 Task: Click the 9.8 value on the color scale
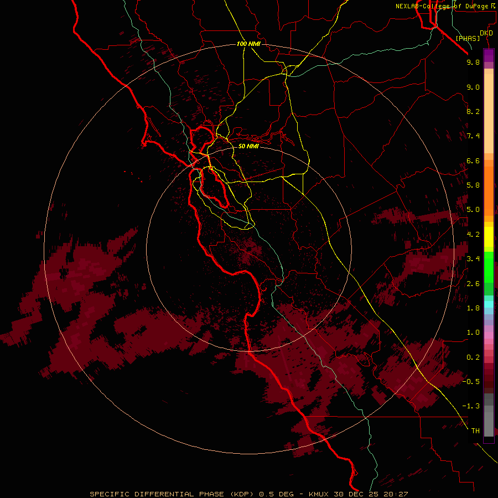click(x=473, y=62)
